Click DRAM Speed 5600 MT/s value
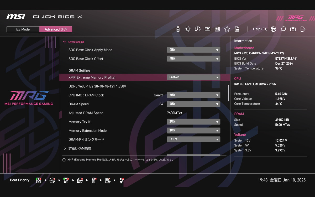This screenshot has height=197, width=315. (x=282, y=125)
